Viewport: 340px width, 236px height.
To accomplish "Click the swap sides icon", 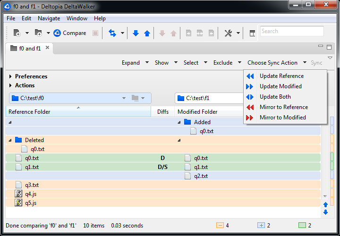I will pos(112,33).
